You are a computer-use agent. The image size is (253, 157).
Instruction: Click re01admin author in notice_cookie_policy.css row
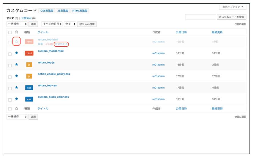coord(158,76)
